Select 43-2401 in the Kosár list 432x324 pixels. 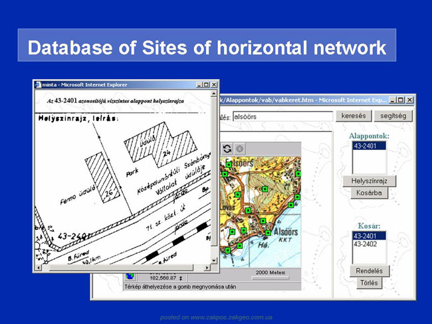pyautogui.click(x=369, y=236)
